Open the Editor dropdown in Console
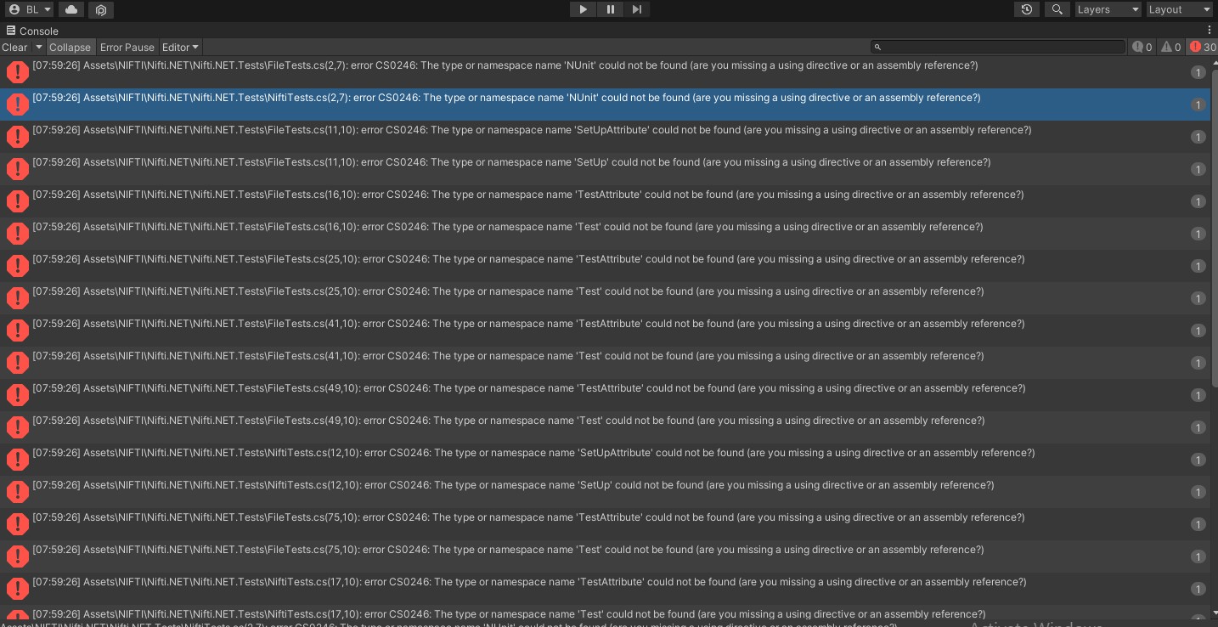This screenshot has height=627, width=1218. [x=180, y=48]
